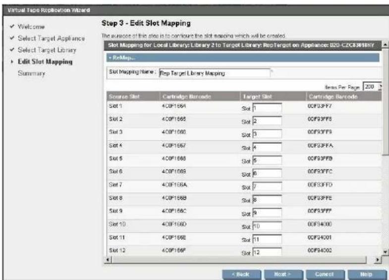This screenshot has height=280, width=389.
Task: Click the target slot field for Slot 4
Action: 267,147
